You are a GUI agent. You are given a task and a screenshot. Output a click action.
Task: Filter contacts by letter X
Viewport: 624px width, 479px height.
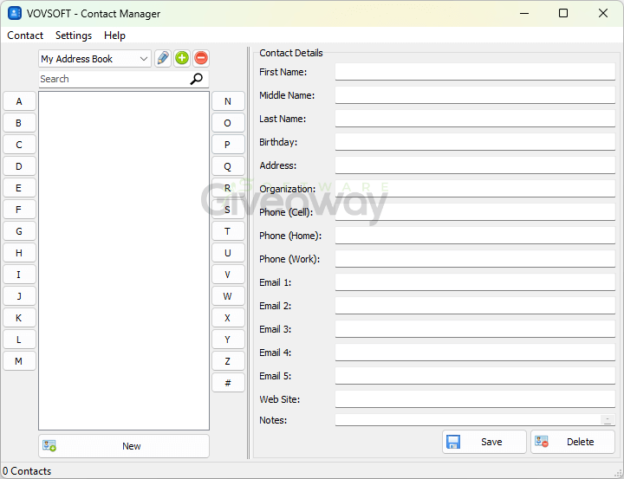pyautogui.click(x=228, y=318)
